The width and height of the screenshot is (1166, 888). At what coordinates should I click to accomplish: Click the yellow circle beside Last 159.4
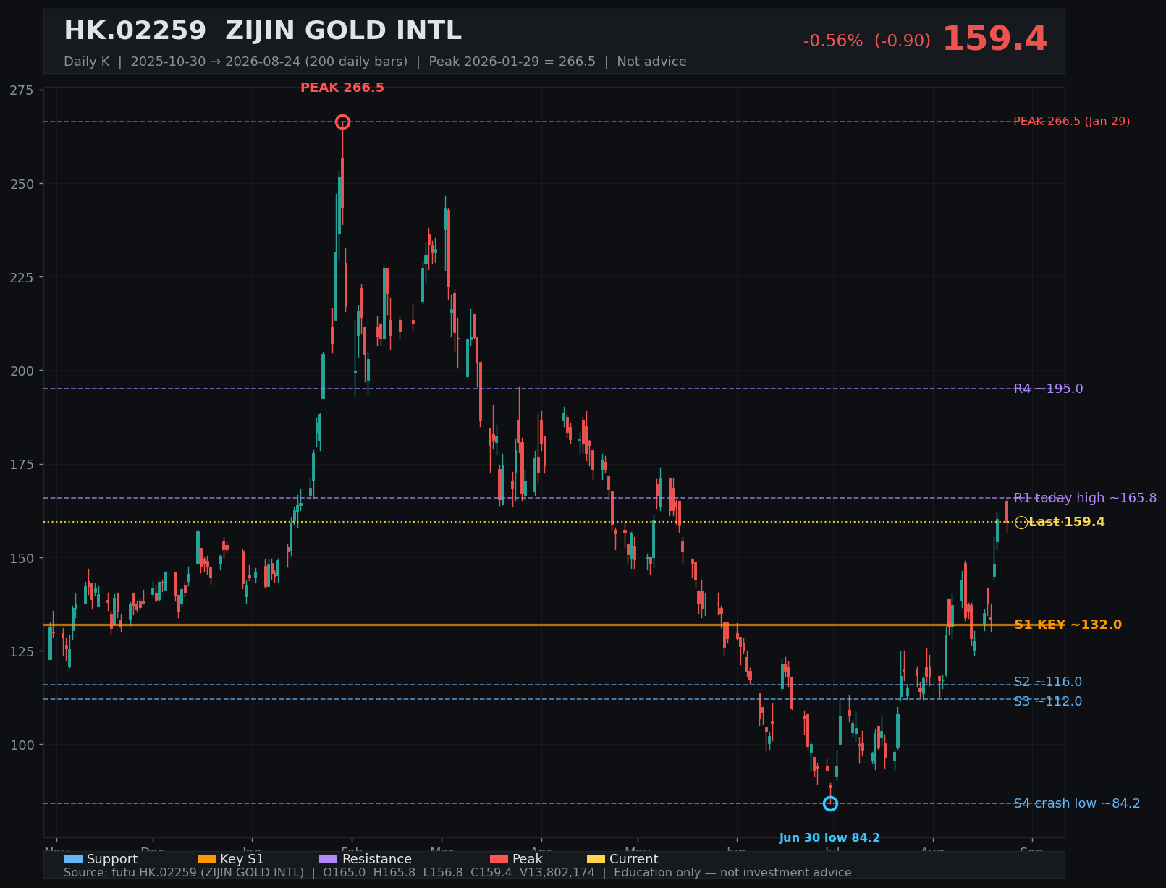click(x=1021, y=523)
